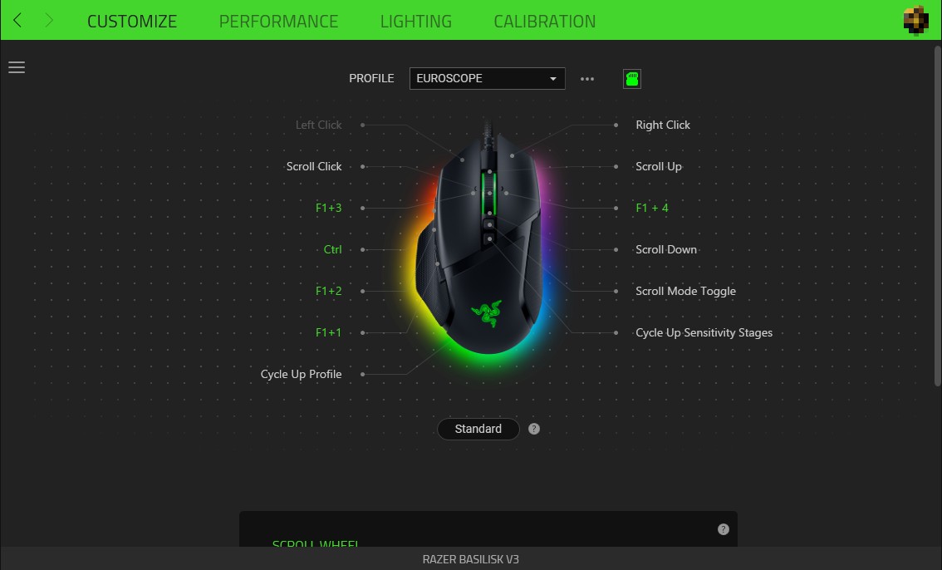Select the Cycle Up Sensitivity Stages assignment

coord(704,332)
